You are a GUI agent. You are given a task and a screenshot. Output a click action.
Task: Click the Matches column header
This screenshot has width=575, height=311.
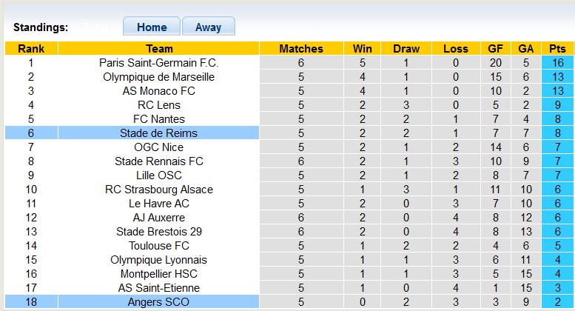pyautogui.click(x=301, y=49)
